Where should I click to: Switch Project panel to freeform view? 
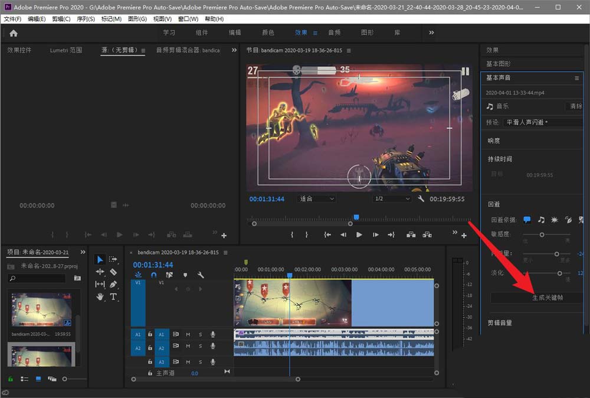coord(52,379)
